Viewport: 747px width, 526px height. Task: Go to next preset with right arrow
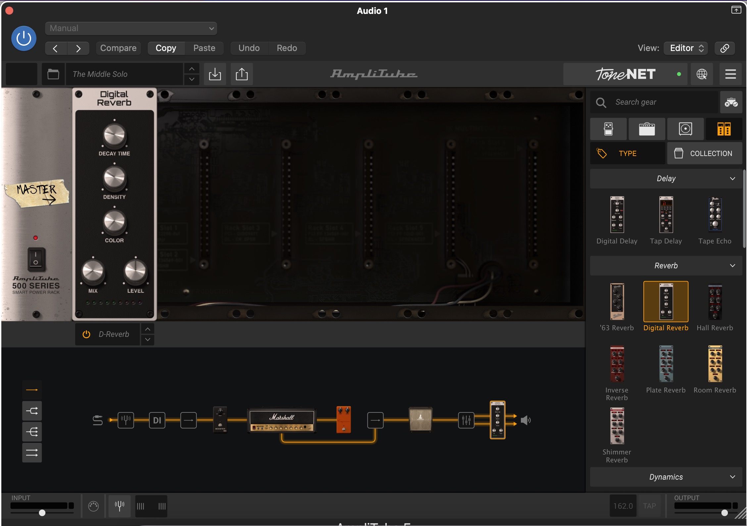coord(78,48)
